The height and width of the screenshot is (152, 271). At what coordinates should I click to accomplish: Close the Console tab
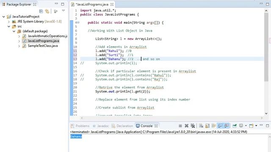(x=156, y=126)
